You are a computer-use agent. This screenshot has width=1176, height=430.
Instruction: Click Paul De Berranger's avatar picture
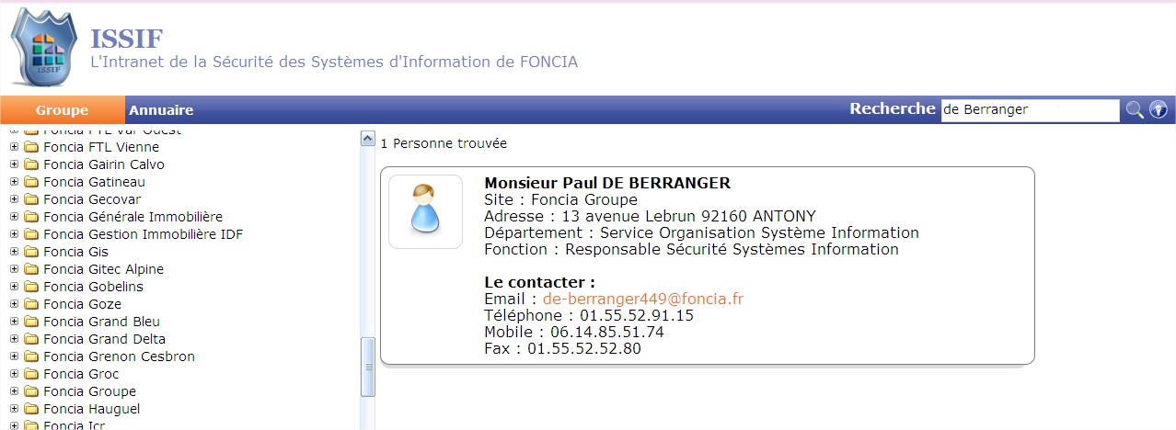pyautogui.click(x=425, y=211)
